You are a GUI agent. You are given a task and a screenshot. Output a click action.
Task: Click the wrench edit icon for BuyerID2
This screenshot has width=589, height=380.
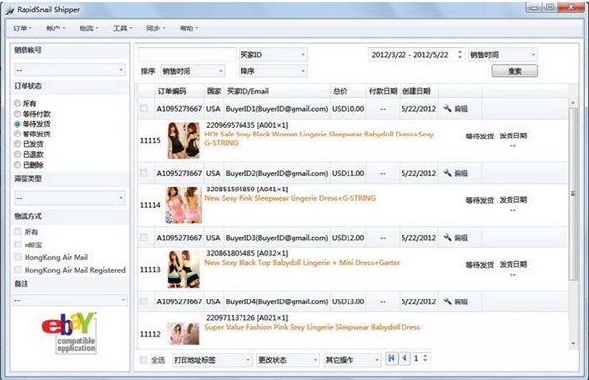447,173
